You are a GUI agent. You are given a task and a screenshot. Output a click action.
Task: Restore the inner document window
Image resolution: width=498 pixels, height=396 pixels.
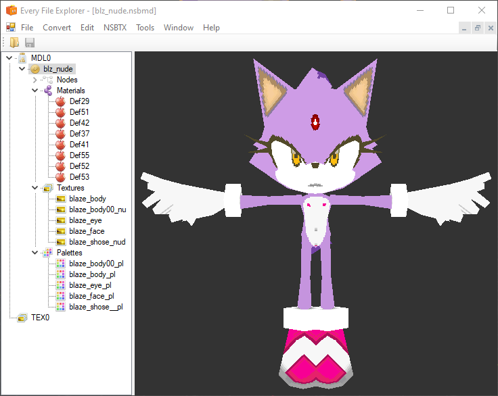coord(477,28)
